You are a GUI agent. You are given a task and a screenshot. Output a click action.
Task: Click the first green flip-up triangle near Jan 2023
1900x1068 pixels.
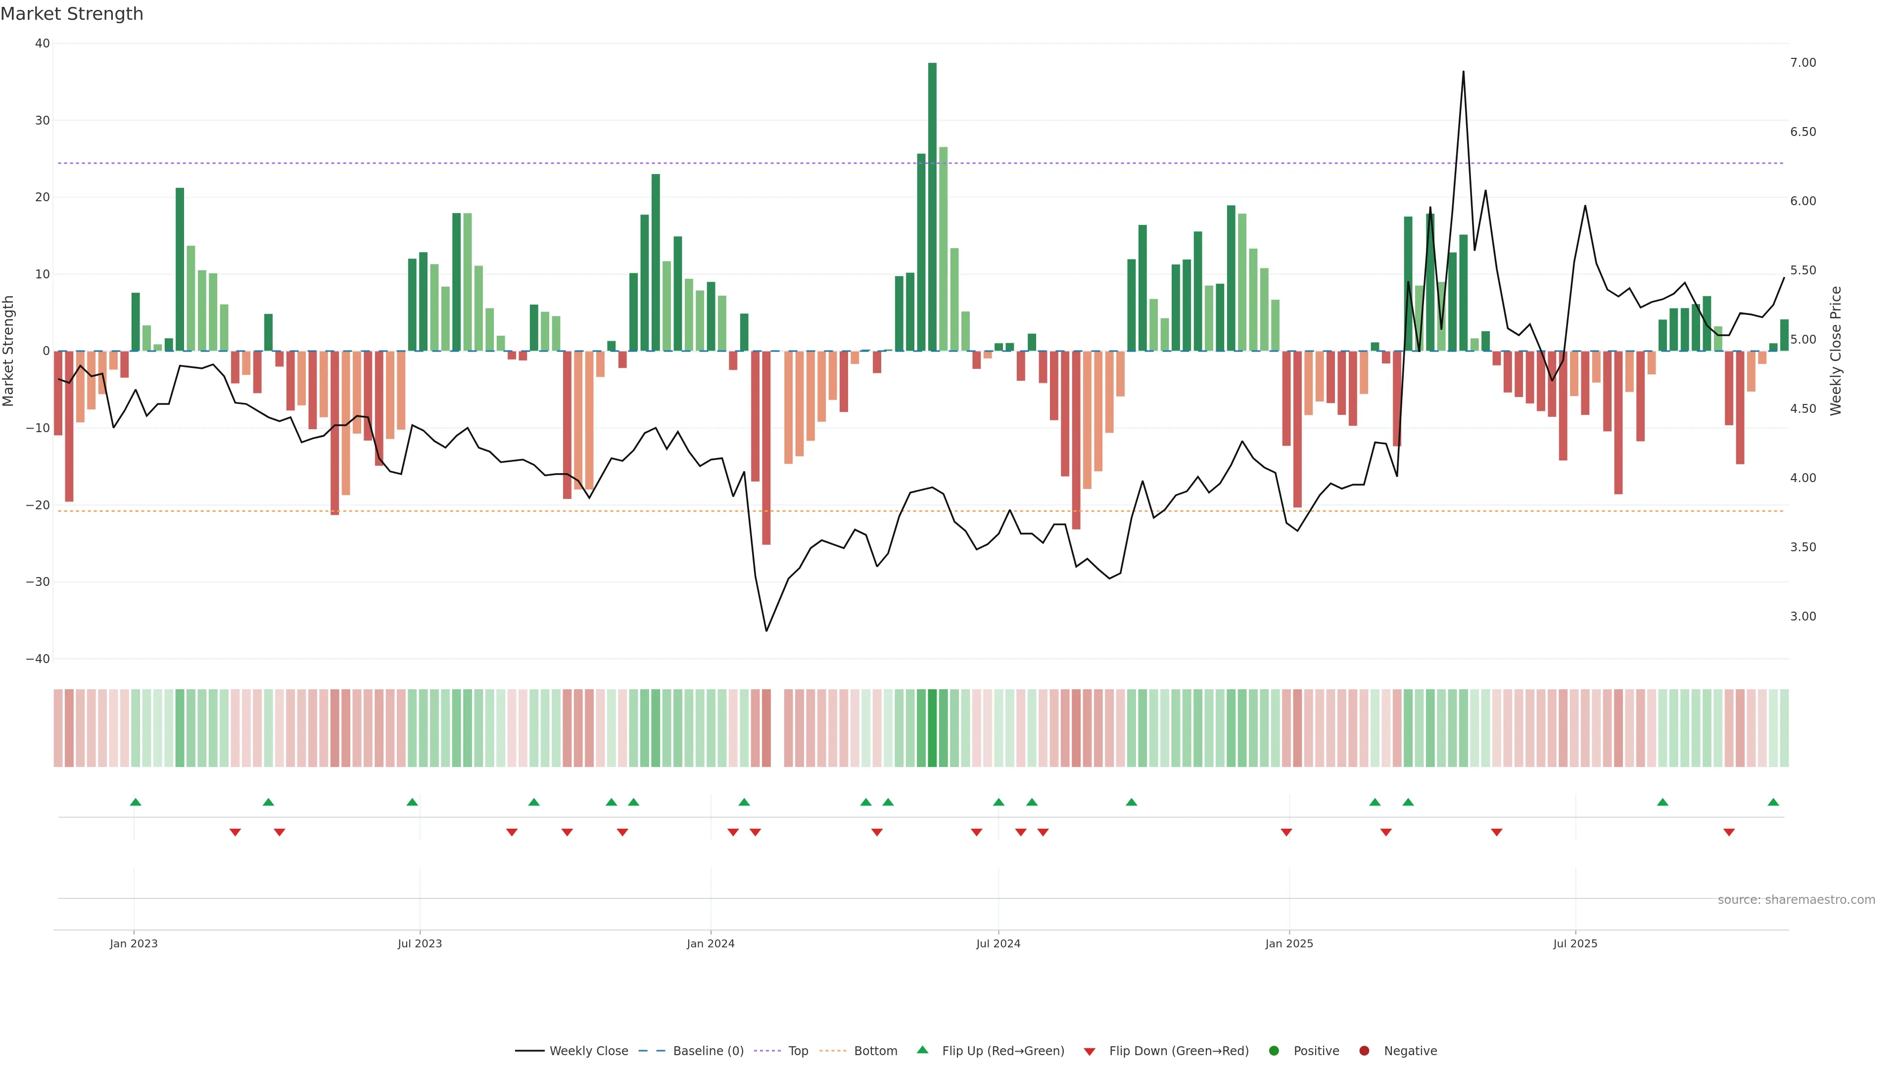(x=136, y=802)
